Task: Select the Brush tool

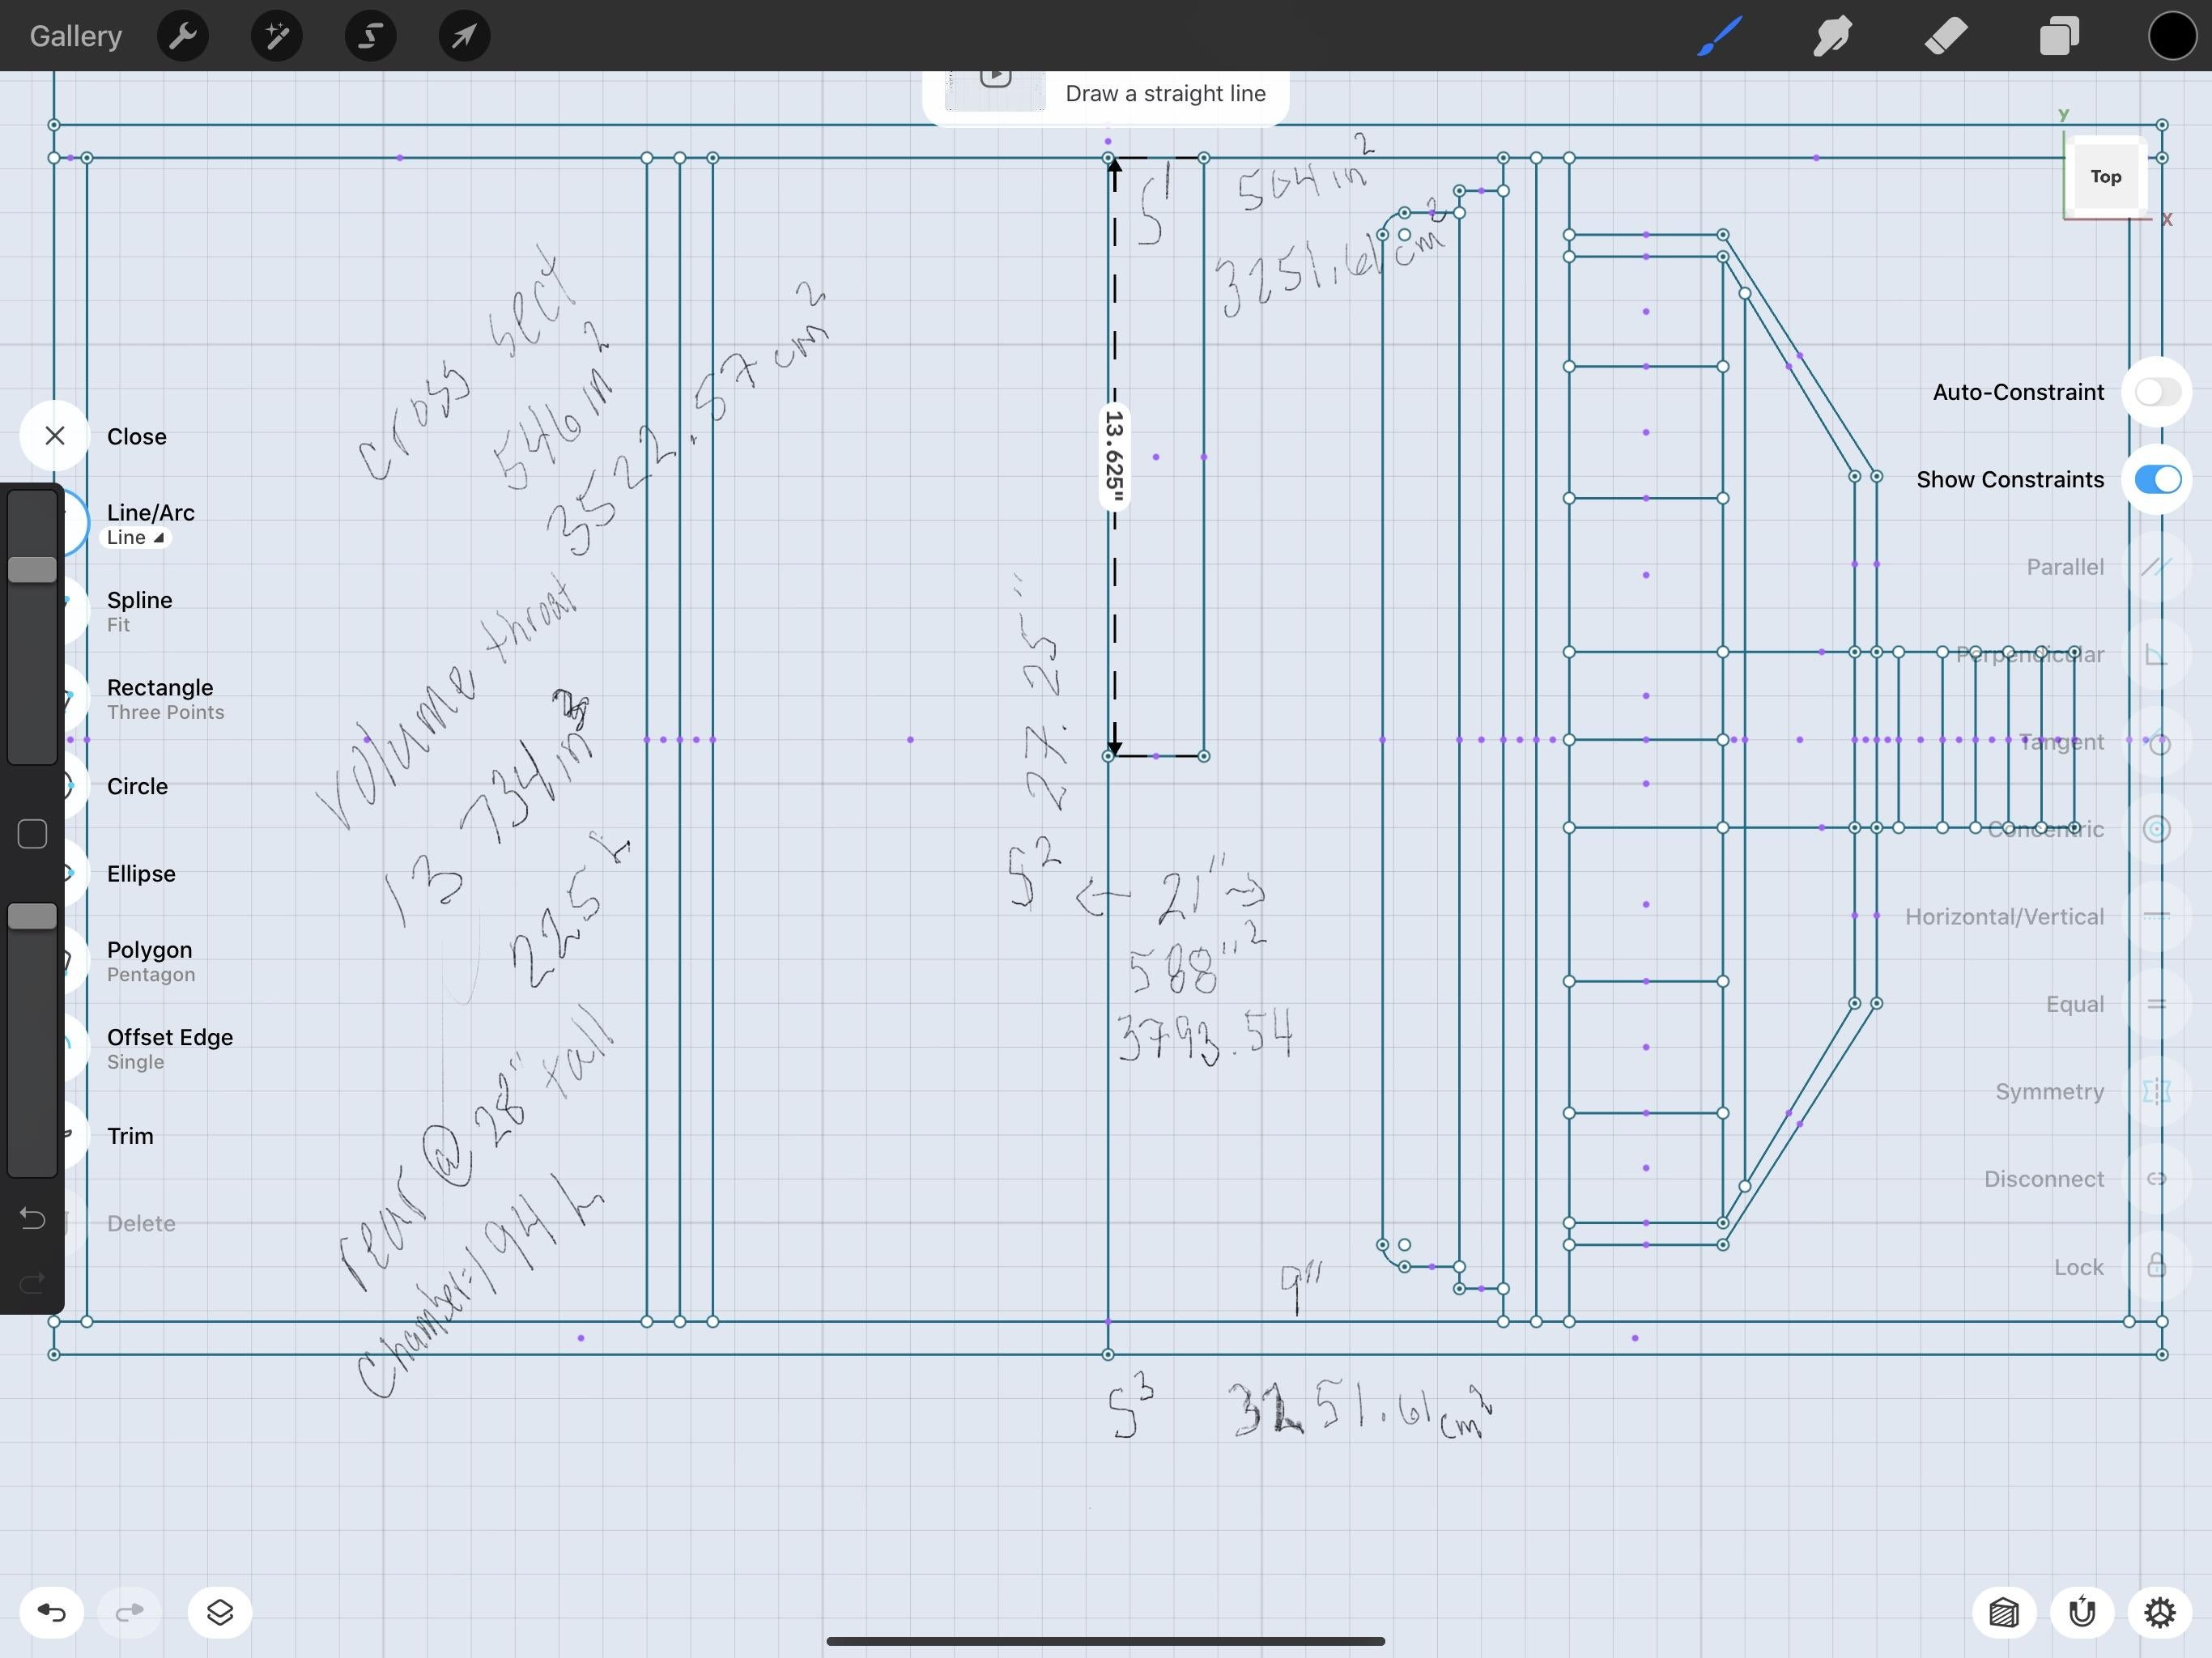Action: pyautogui.click(x=1720, y=36)
